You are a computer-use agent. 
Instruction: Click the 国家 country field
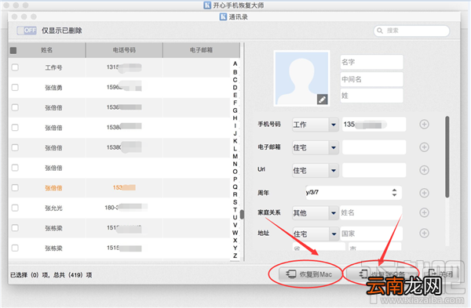(x=371, y=234)
